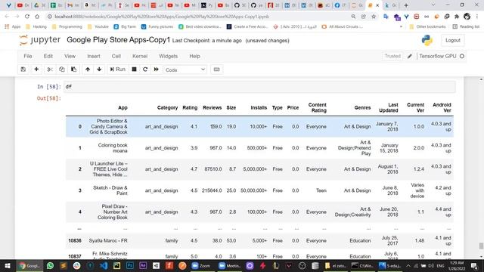Open Photoshop from the taskbar
This screenshot has height=272, width=484.
(130, 265)
